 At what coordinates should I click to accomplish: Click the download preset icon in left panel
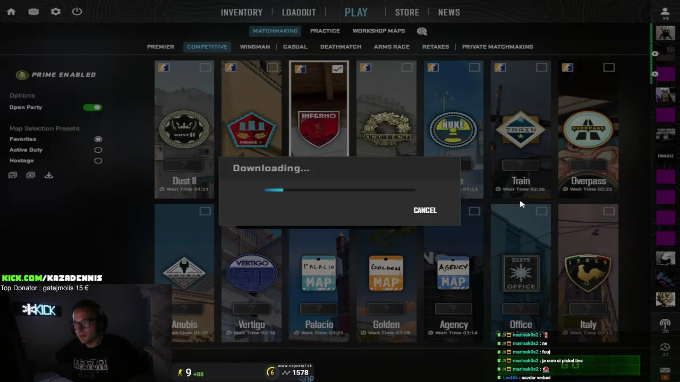(x=49, y=175)
